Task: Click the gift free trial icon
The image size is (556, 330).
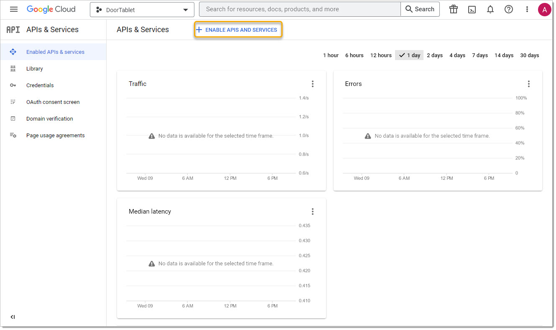Action: pos(454,9)
